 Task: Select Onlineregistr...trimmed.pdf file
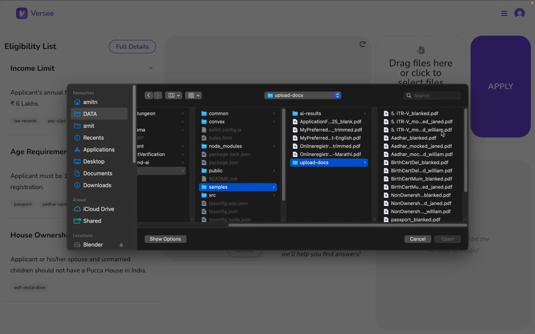[x=329, y=146]
